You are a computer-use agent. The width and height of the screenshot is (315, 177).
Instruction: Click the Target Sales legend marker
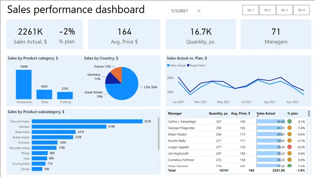tap(188, 65)
